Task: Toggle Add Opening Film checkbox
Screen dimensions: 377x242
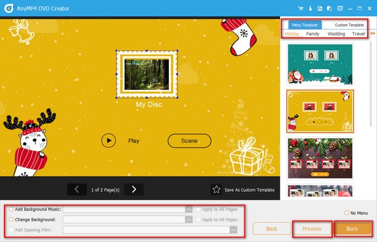Action: (x=11, y=229)
